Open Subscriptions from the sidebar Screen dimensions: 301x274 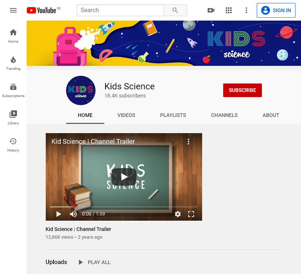coord(13,90)
